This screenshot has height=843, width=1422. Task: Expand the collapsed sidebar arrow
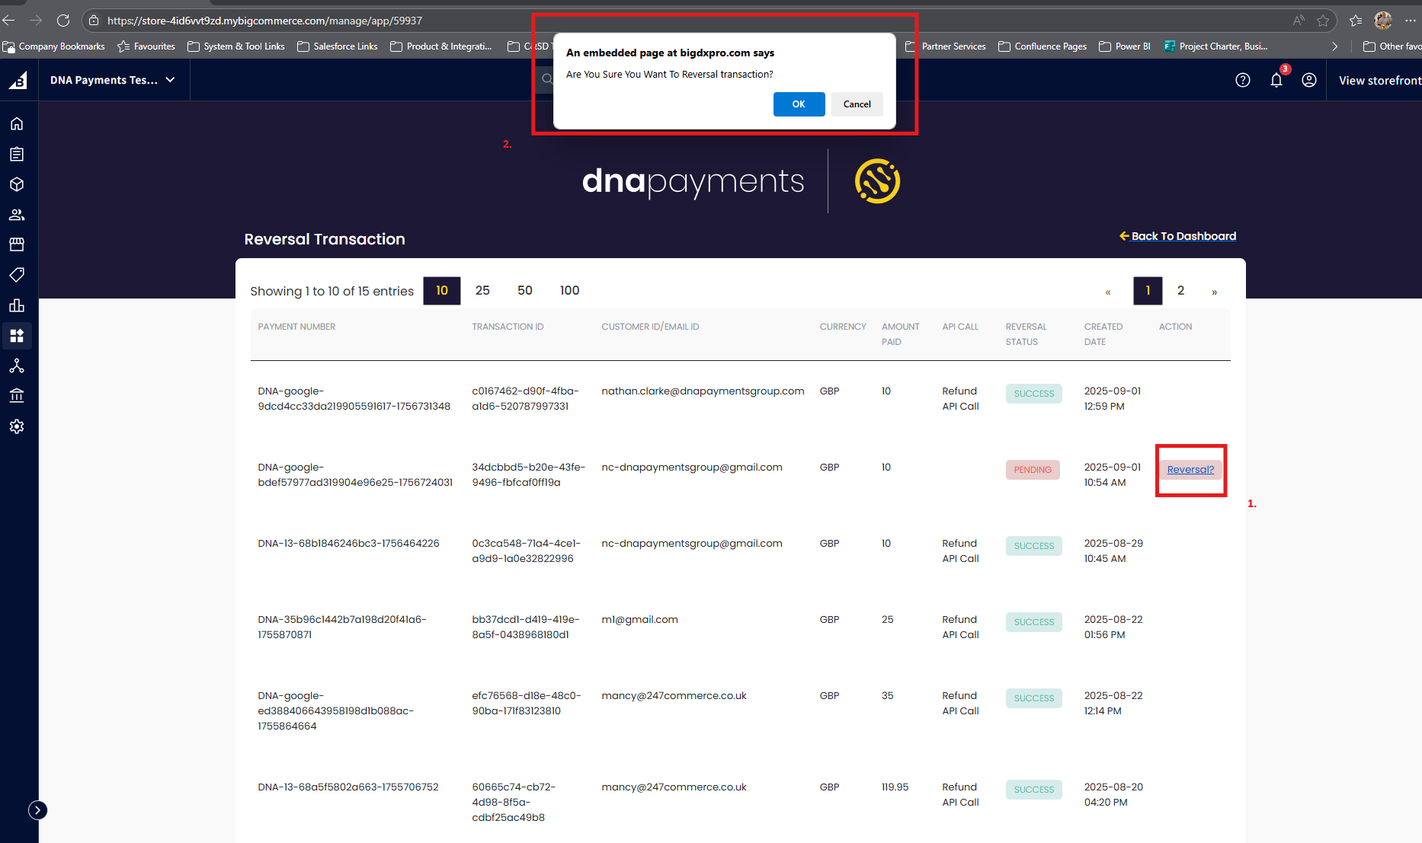click(37, 810)
